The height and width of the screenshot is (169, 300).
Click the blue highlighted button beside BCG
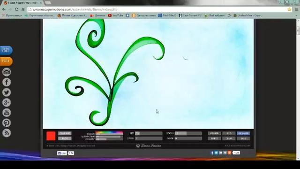pyautogui.click(x=243, y=133)
